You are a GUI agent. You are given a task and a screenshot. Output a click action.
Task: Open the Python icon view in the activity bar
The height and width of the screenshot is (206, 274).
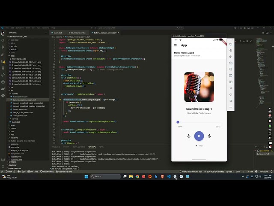[x=3, y=95]
